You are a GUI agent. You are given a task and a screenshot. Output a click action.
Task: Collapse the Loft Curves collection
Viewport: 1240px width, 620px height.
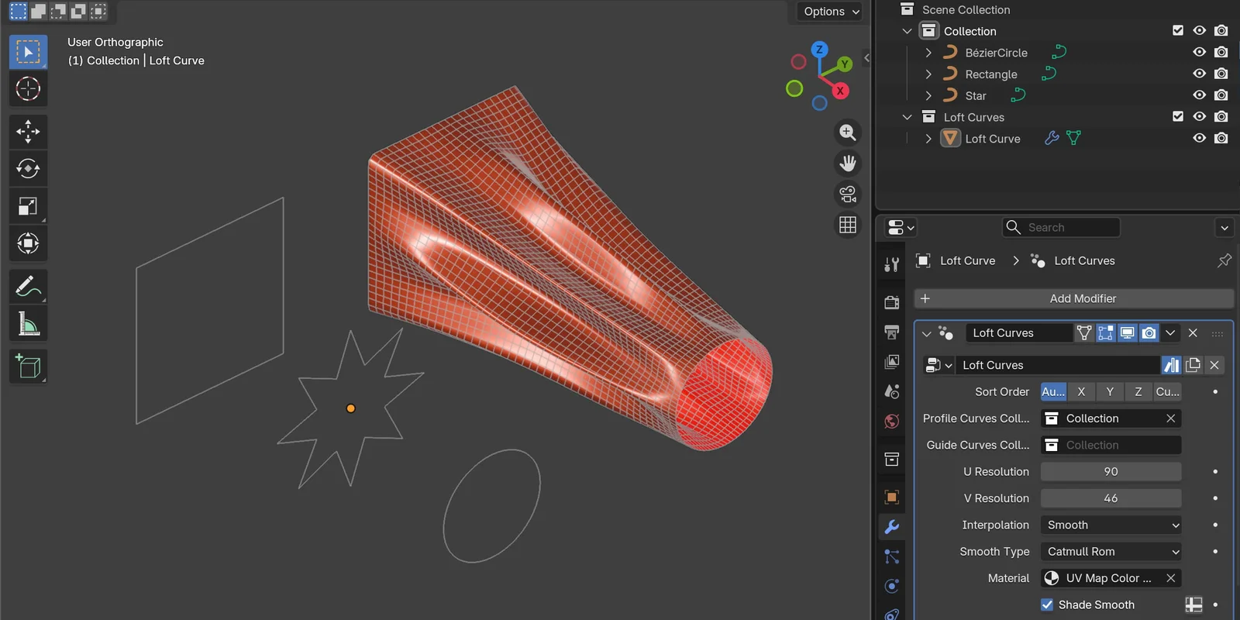coord(907,117)
